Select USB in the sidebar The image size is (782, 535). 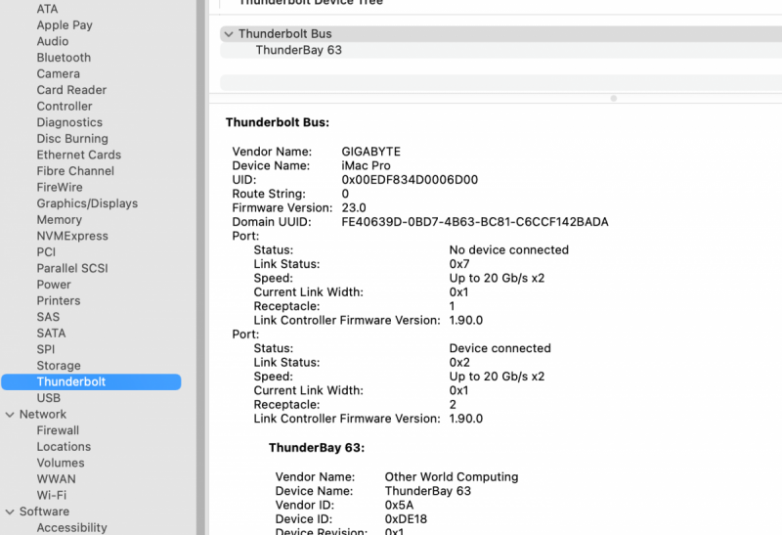[48, 398]
